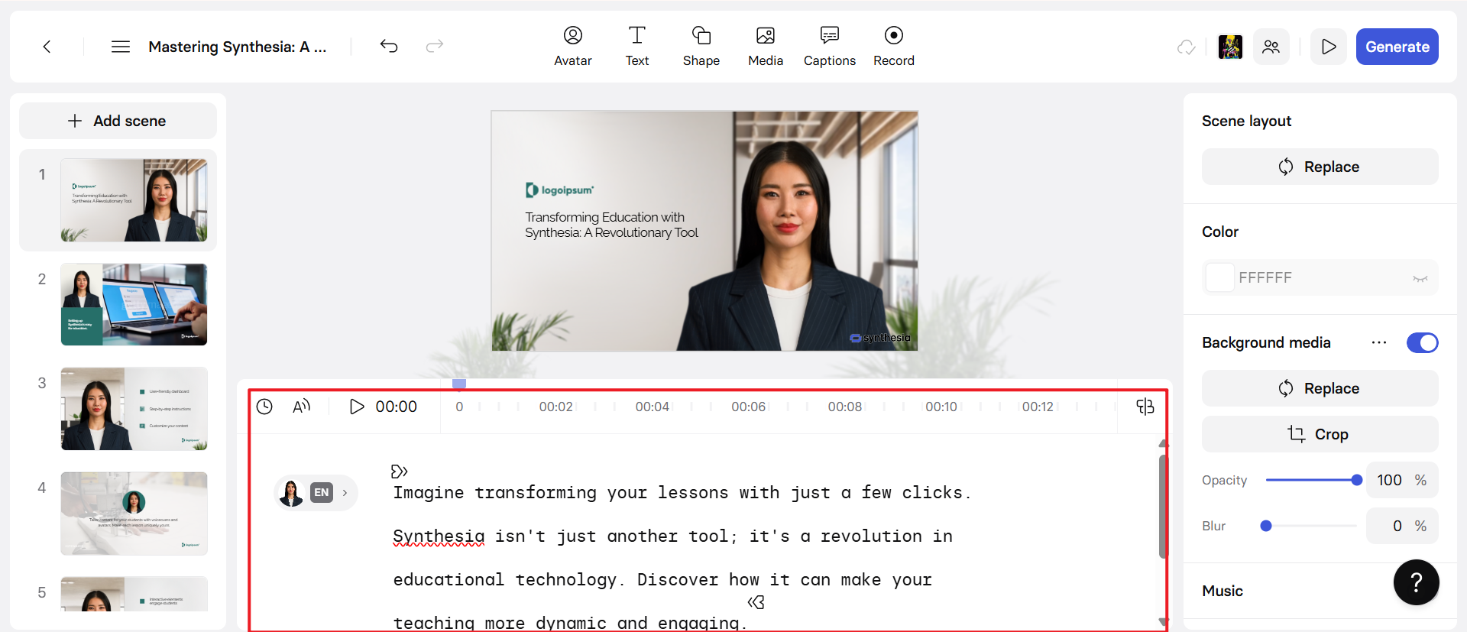Click 'Imagine transforming your lessons' script line
Image resolution: width=1467 pixels, height=632 pixels.
coord(682,493)
